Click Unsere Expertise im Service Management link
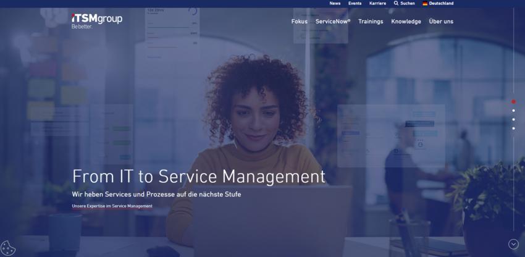This screenshot has width=525, height=257. (112, 206)
